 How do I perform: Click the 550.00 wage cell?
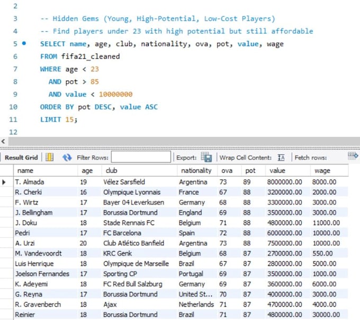point(329,253)
